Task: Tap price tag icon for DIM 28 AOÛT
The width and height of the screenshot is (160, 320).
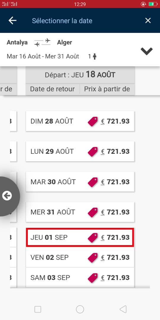Action: (93, 121)
